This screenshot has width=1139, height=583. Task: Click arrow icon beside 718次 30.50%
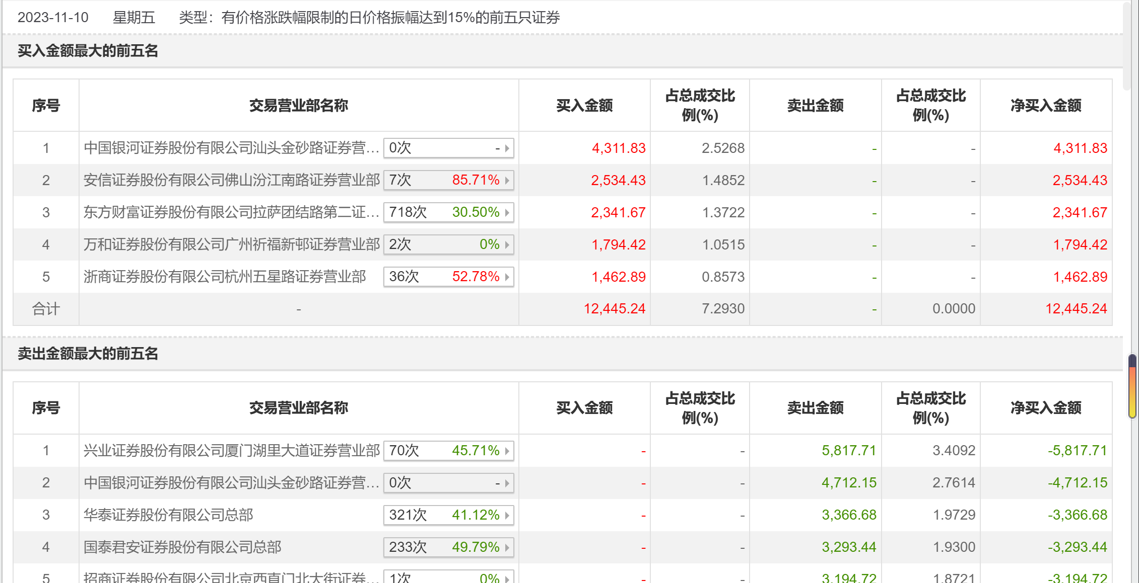(507, 212)
